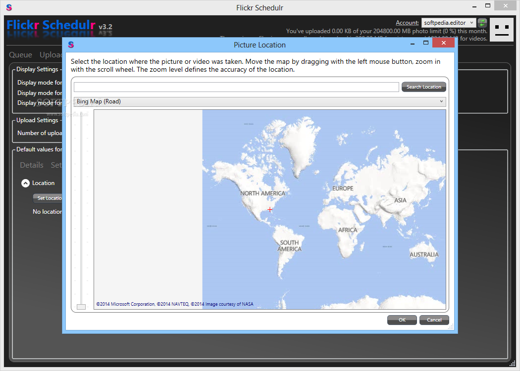Viewport: 520px width, 371px height.
Task: Minimize the Picture Location dialog
Action: tap(413, 44)
